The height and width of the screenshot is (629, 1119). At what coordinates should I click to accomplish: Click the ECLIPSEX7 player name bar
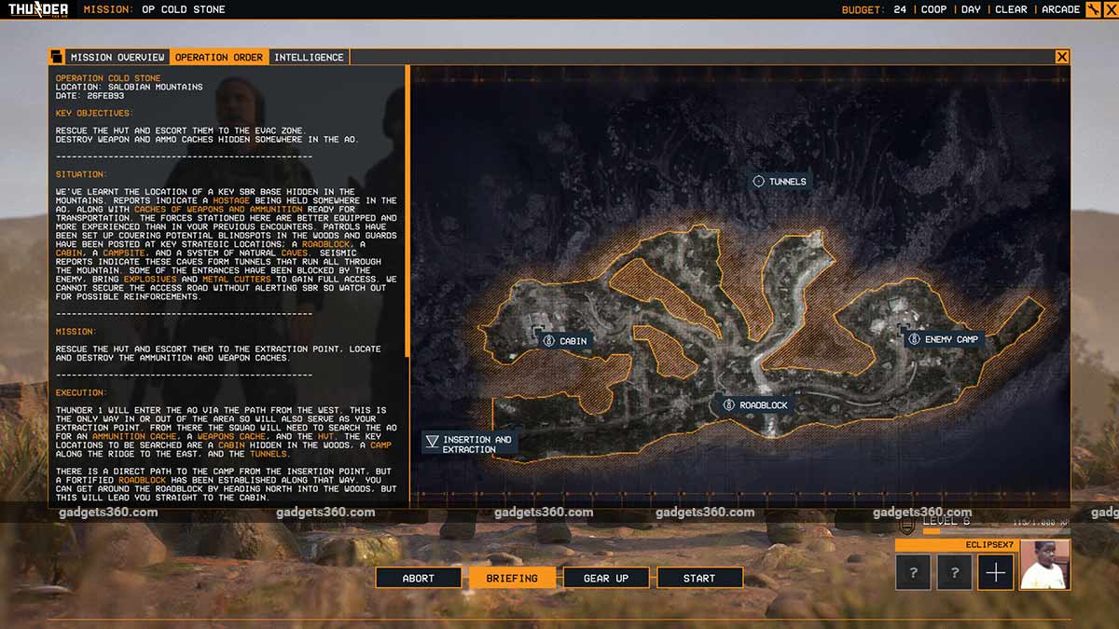pyautogui.click(x=955, y=544)
